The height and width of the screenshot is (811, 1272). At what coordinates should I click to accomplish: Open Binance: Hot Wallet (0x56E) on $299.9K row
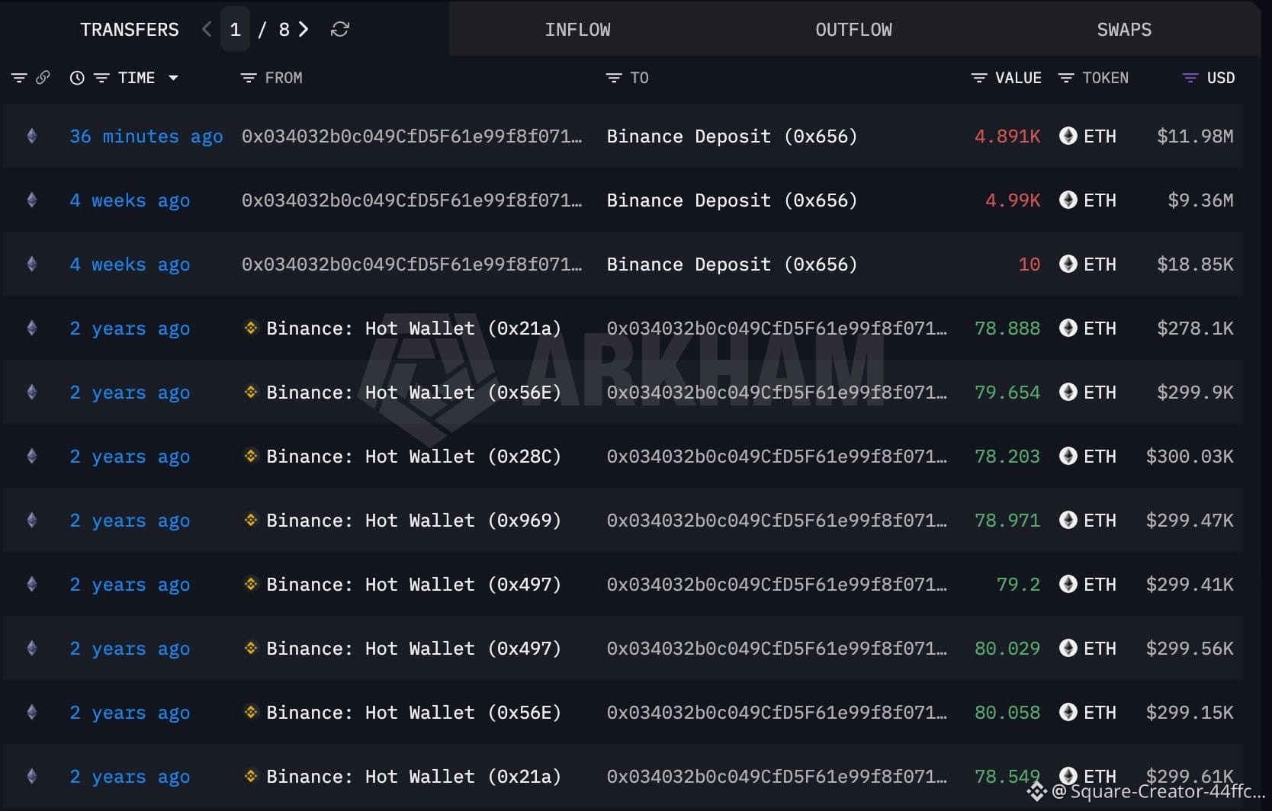(x=413, y=393)
